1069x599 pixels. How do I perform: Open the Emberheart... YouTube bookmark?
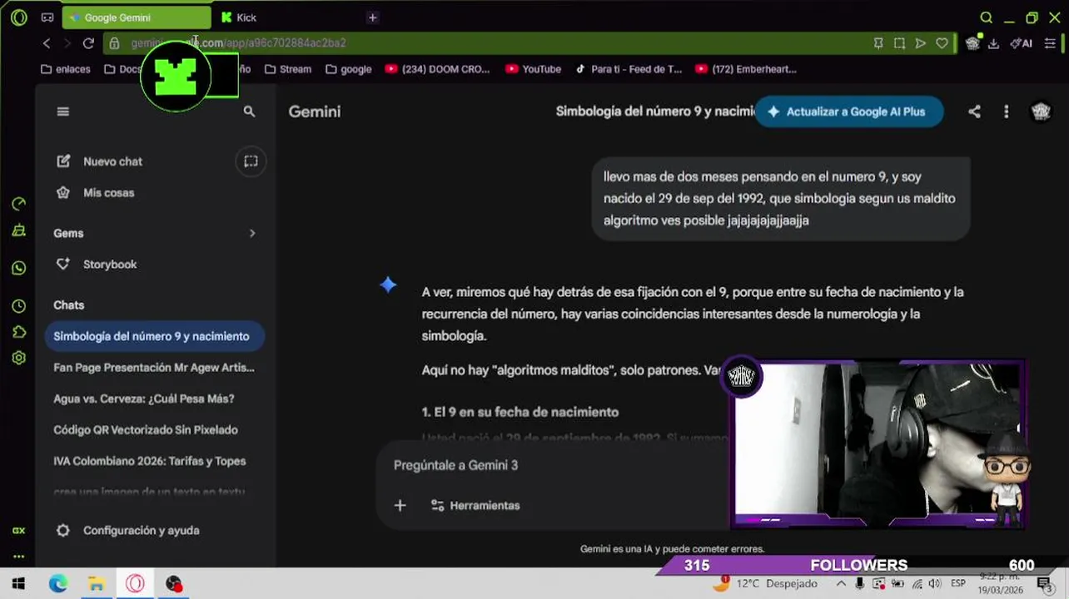[746, 69]
